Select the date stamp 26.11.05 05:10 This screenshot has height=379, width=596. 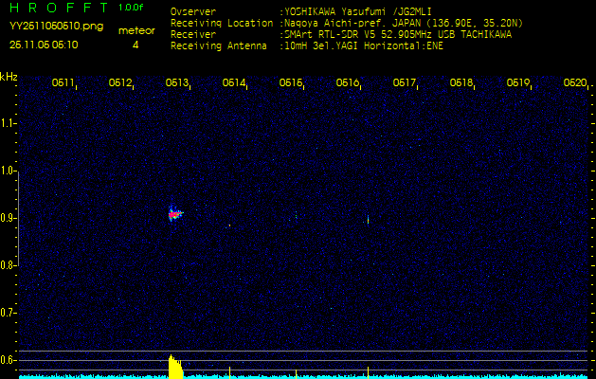tap(44, 45)
